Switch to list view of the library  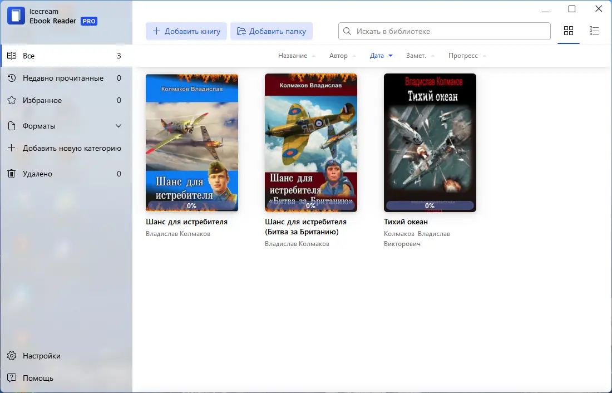click(594, 31)
